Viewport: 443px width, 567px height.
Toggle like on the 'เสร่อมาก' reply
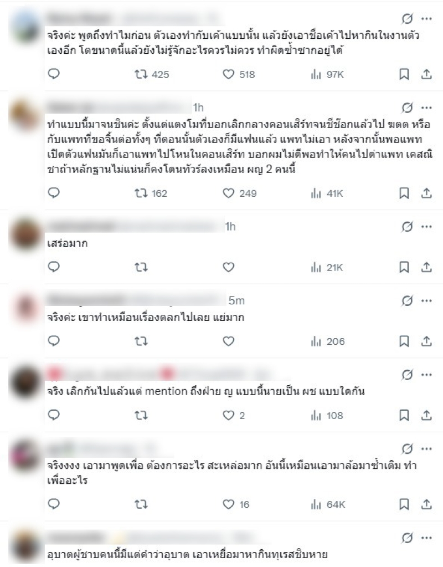pos(228,267)
